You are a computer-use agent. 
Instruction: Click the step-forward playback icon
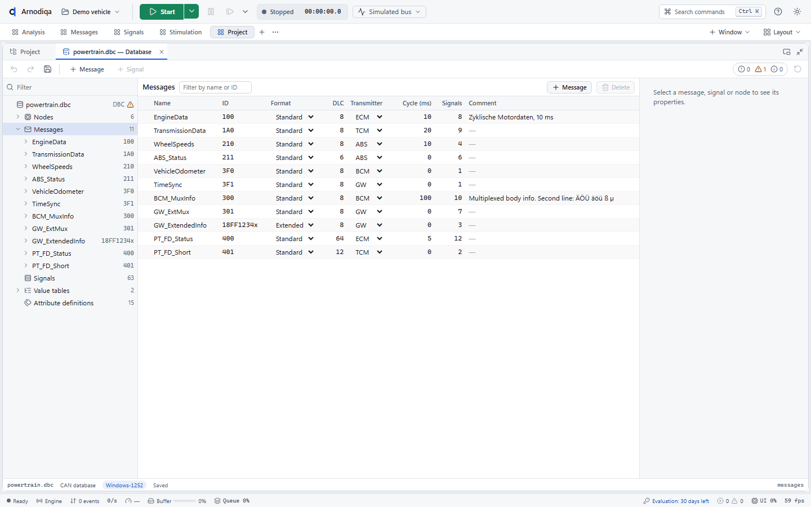click(x=230, y=12)
